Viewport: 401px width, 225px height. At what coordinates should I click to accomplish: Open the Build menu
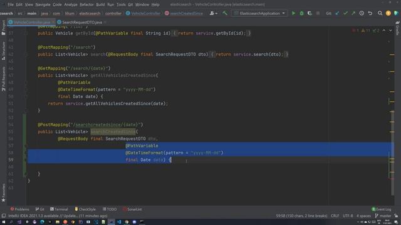pos(100,4)
